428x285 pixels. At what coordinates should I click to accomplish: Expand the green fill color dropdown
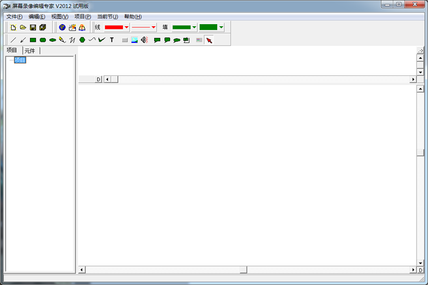pos(194,27)
